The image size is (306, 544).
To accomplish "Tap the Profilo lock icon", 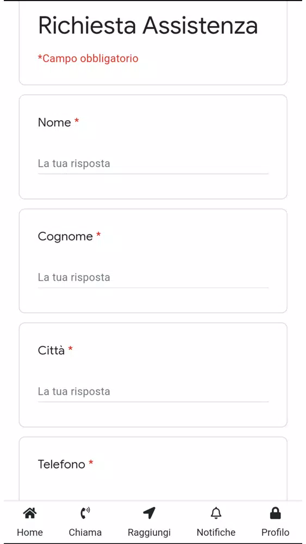I will [x=275, y=512].
